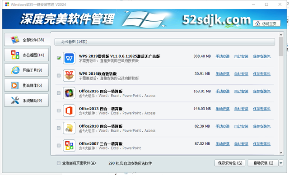This screenshot has height=175, width=289.
Task: Check the Office2010 四合一精简版 checkbox
Action: tap(59, 128)
